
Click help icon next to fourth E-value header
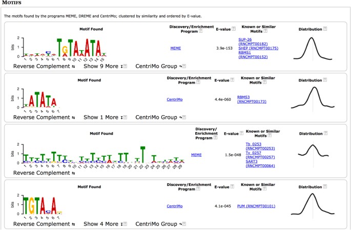232,186
